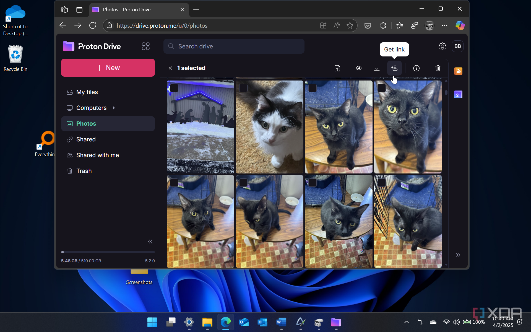This screenshot has width=531, height=332.
Task: Open the orange Contacts side panel icon
Action: coord(458,71)
